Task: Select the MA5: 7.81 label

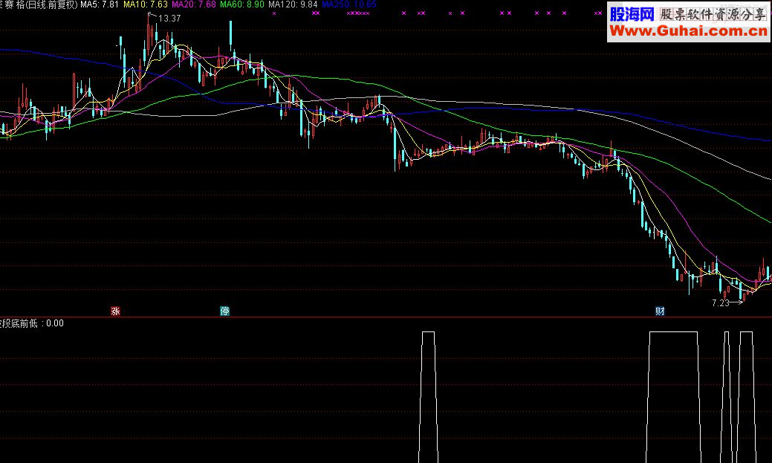Action: (100, 4)
